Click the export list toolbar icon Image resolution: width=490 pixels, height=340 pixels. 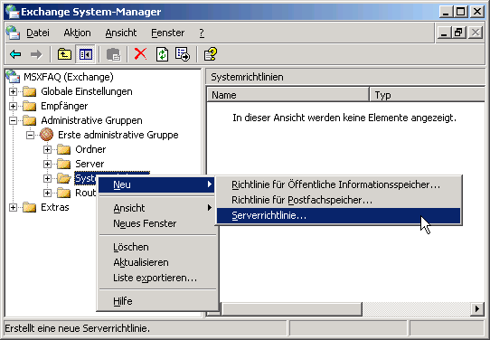coord(183,54)
